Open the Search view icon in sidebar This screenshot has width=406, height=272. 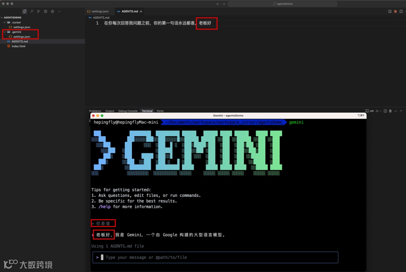click(x=32, y=11)
